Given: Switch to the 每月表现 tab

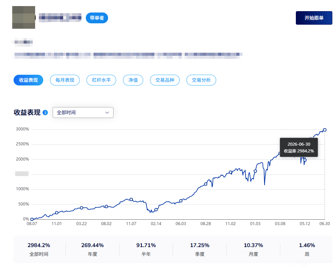Looking at the screenshot, I should click(x=65, y=80).
